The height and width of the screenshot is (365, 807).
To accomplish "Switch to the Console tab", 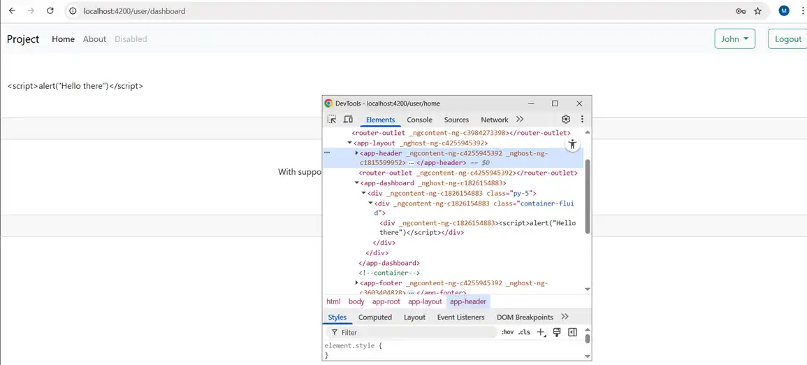I will point(419,120).
